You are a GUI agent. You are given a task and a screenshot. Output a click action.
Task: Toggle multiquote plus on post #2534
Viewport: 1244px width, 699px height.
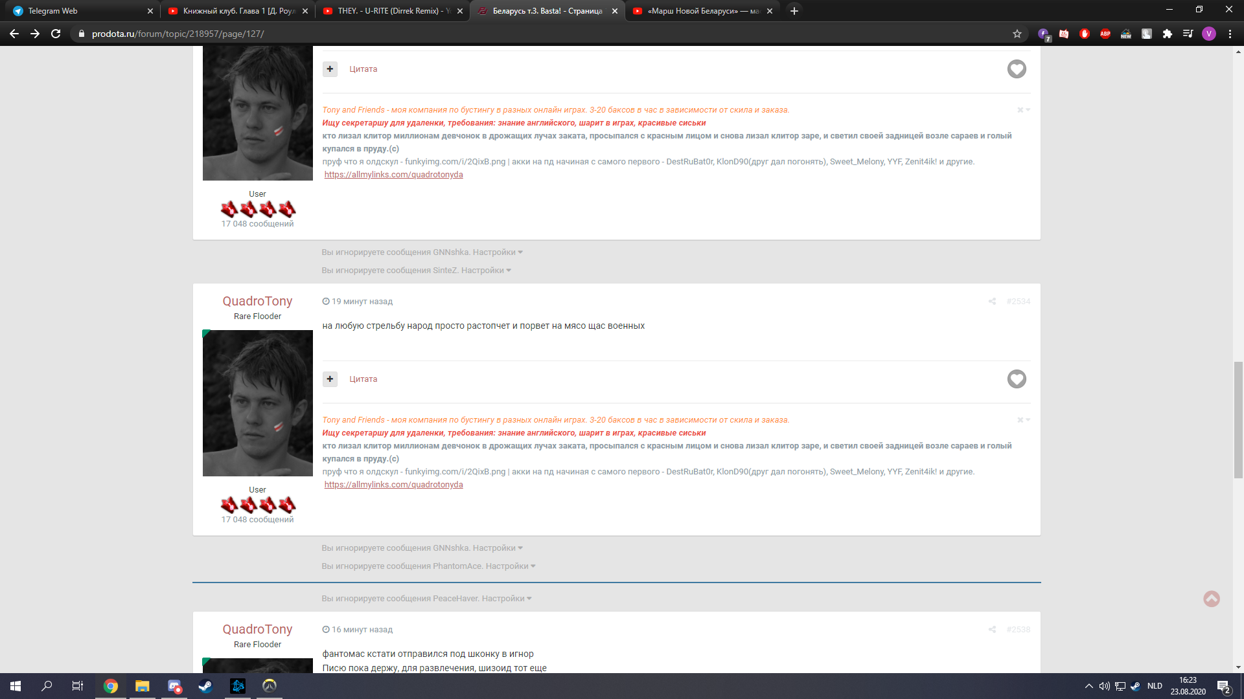point(330,379)
